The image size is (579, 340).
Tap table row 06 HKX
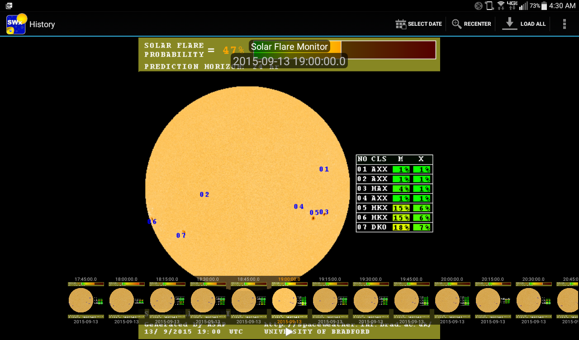(x=394, y=217)
